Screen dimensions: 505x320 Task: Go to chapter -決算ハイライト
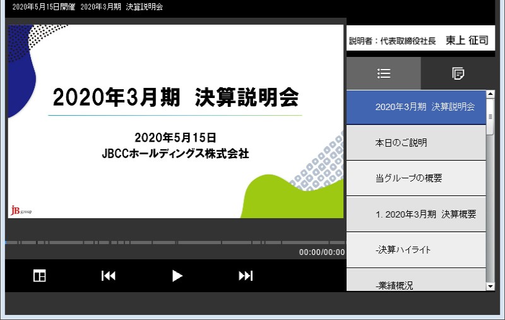pos(416,250)
